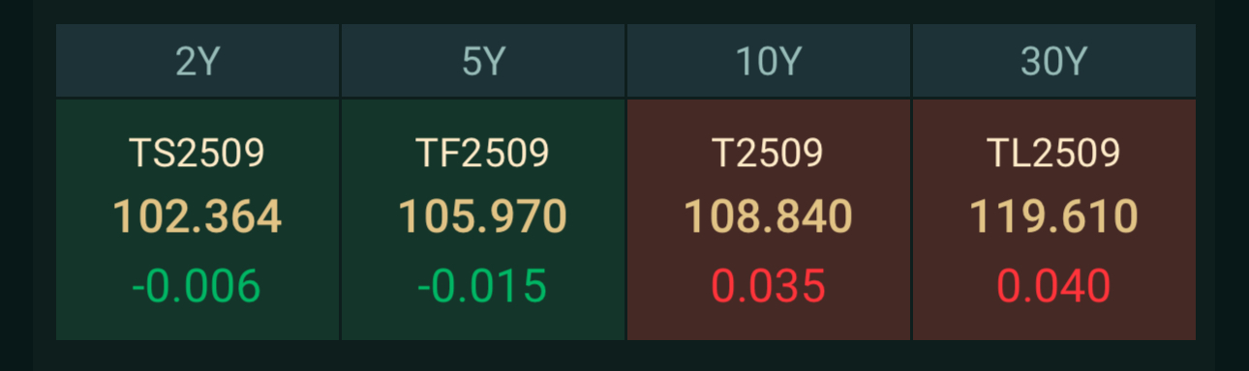Click the T2509 contract name

point(769,154)
